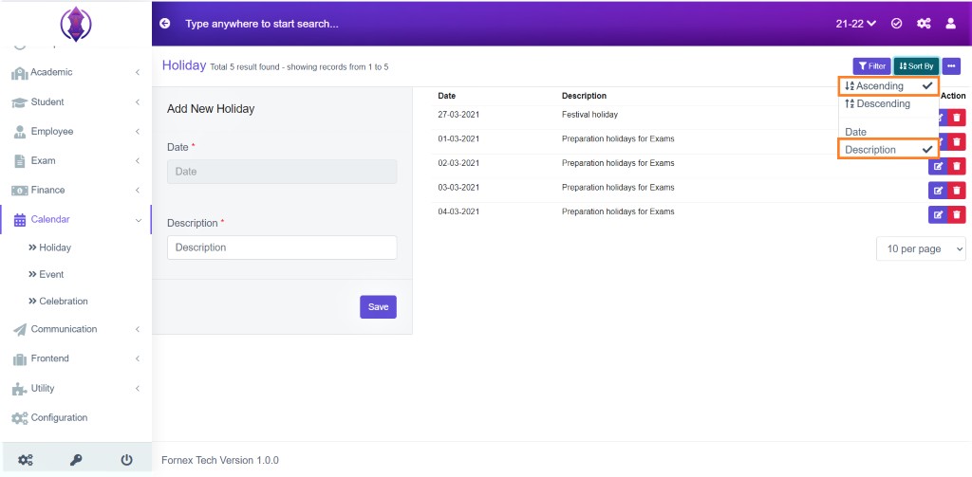Click the Save button

click(x=378, y=306)
